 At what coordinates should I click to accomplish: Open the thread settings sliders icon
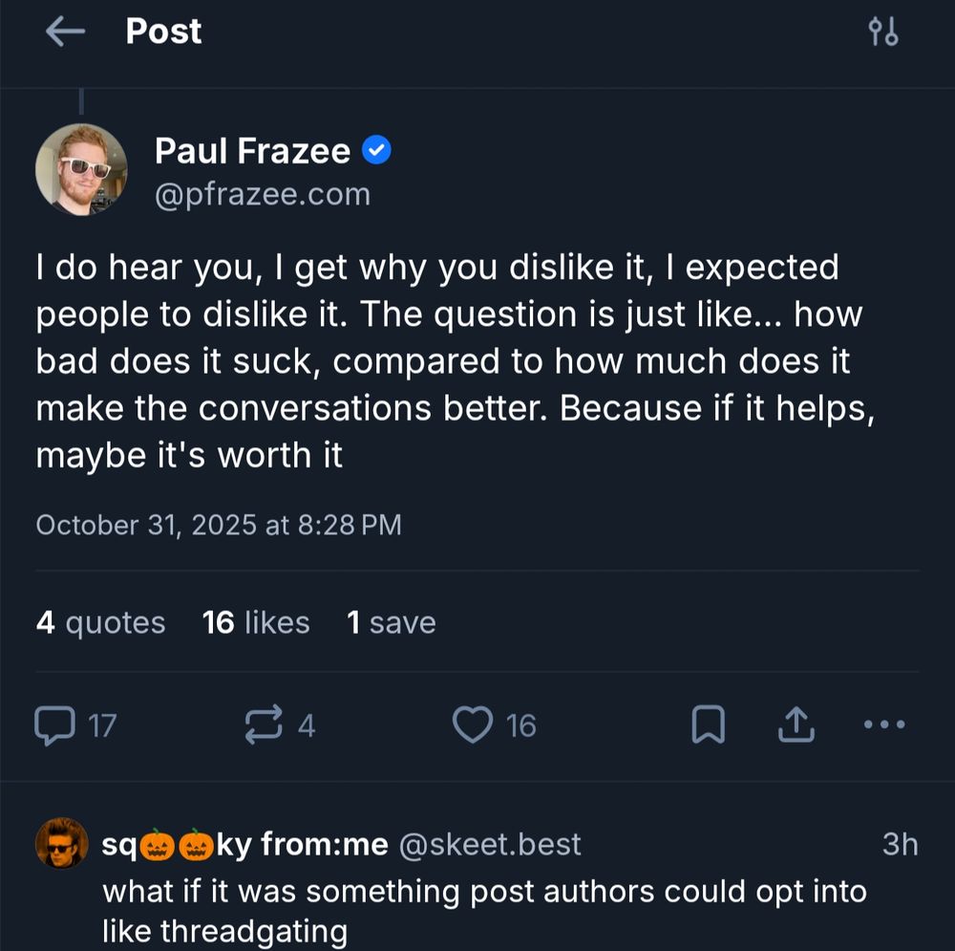tap(882, 31)
